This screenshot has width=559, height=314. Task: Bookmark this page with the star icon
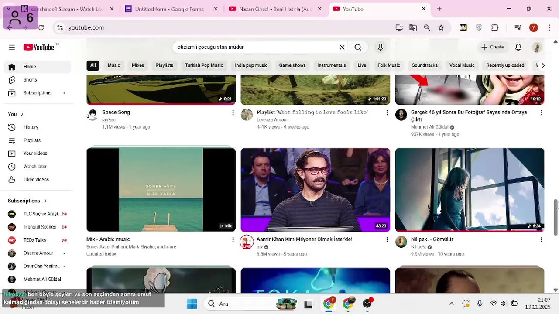click(x=441, y=27)
